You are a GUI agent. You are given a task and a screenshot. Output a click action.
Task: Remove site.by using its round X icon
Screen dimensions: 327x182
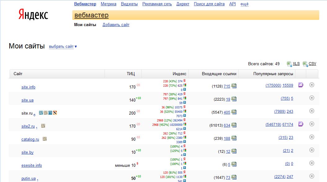(312, 150)
